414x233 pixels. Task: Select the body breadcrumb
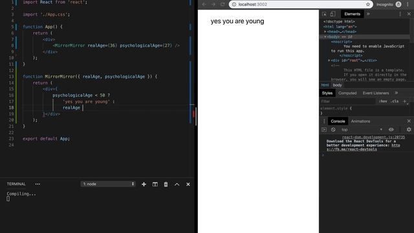337,85
